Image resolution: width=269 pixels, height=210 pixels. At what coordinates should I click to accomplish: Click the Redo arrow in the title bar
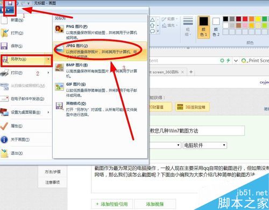23,3
